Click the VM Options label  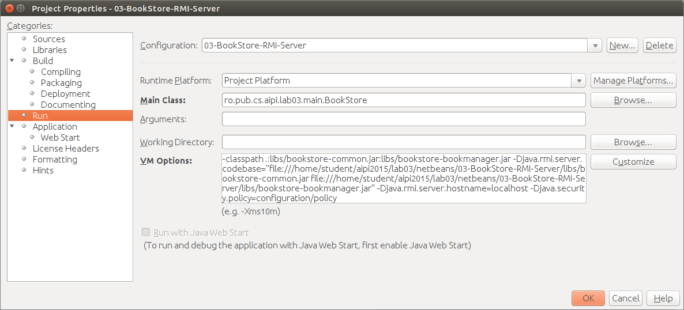(x=166, y=161)
